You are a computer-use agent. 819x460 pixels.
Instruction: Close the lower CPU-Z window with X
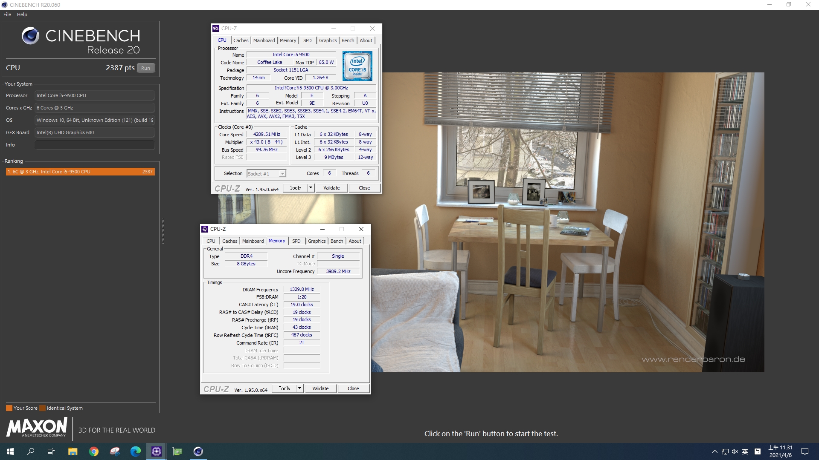tap(361, 229)
